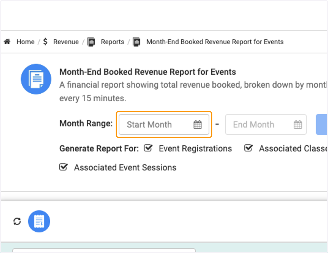Focus the End Month input field
Screen dimensions: 328x253
[266, 125]
